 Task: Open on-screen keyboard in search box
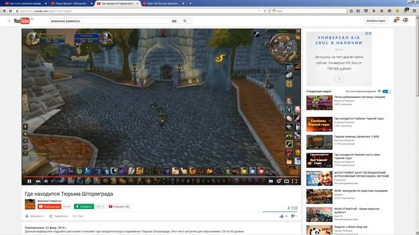point(174,21)
